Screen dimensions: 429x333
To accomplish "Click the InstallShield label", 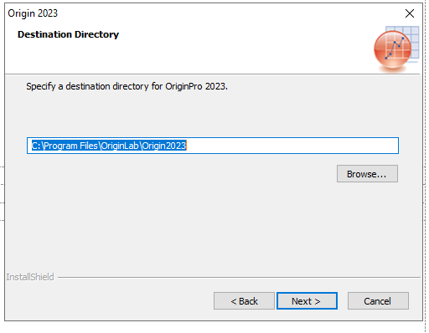I will click(x=30, y=277).
